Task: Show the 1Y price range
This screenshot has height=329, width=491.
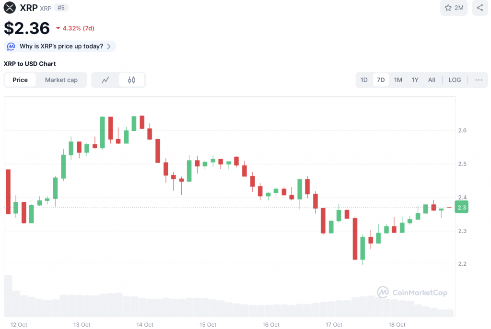Action: [415, 80]
